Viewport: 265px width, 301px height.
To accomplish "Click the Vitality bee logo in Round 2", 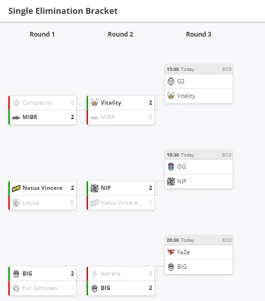I will point(95,103).
